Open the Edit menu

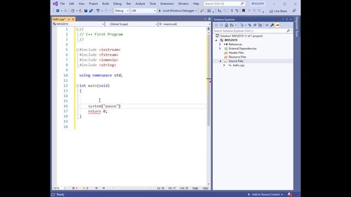tap(71, 4)
